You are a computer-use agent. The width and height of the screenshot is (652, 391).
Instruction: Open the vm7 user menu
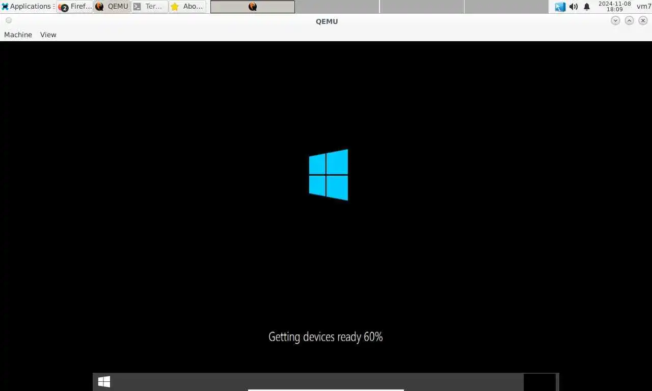[x=644, y=7]
